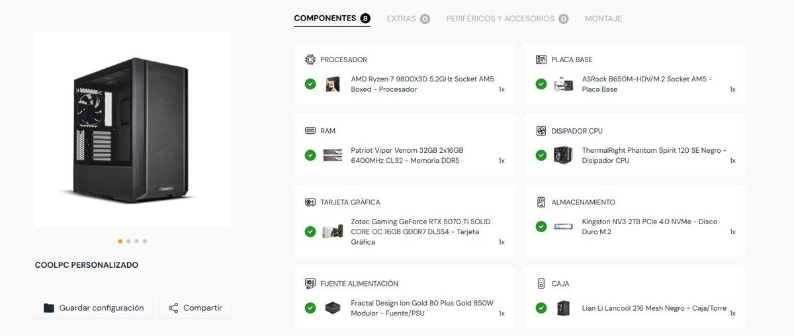Click the count badge on Componentes tab

point(365,19)
